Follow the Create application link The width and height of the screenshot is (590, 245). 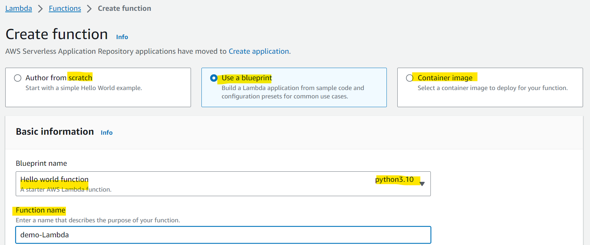tap(259, 51)
